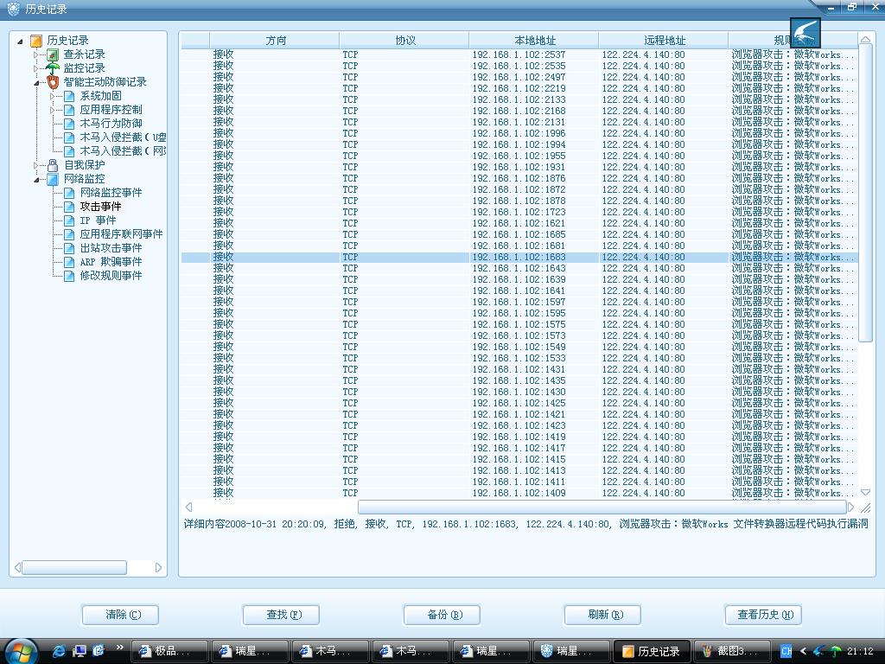Screen dimensions: 885x664
Task: Click the 备份(B) button
Action: [442, 615]
